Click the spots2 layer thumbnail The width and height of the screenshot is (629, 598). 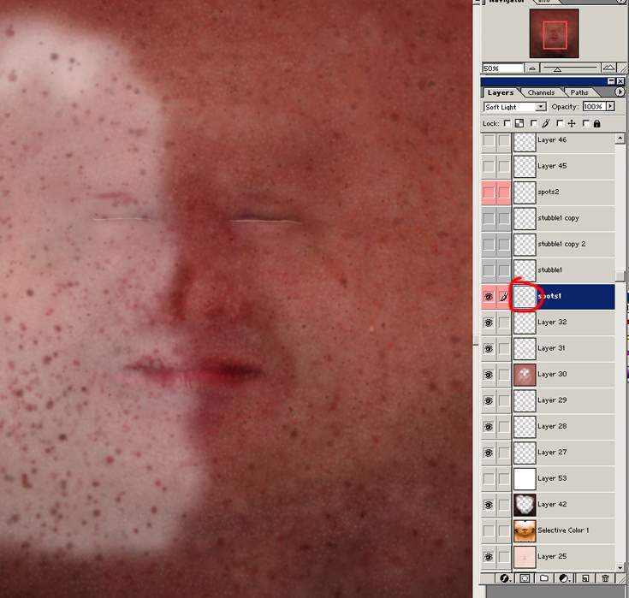point(525,192)
